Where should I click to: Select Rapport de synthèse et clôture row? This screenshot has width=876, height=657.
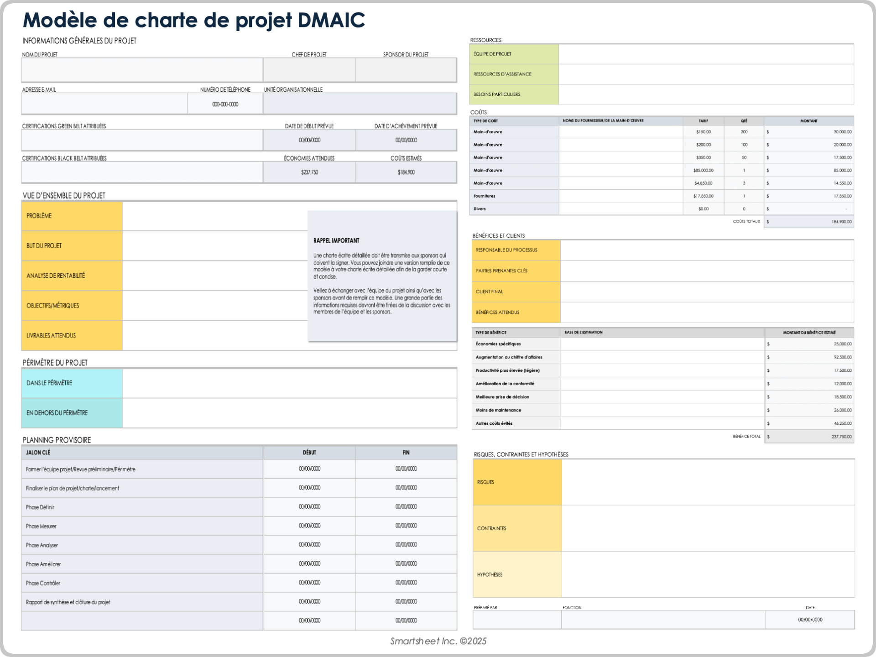click(239, 602)
